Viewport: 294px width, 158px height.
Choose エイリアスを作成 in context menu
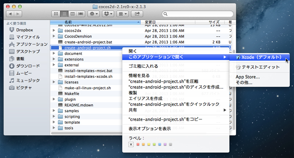tap(176, 98)
